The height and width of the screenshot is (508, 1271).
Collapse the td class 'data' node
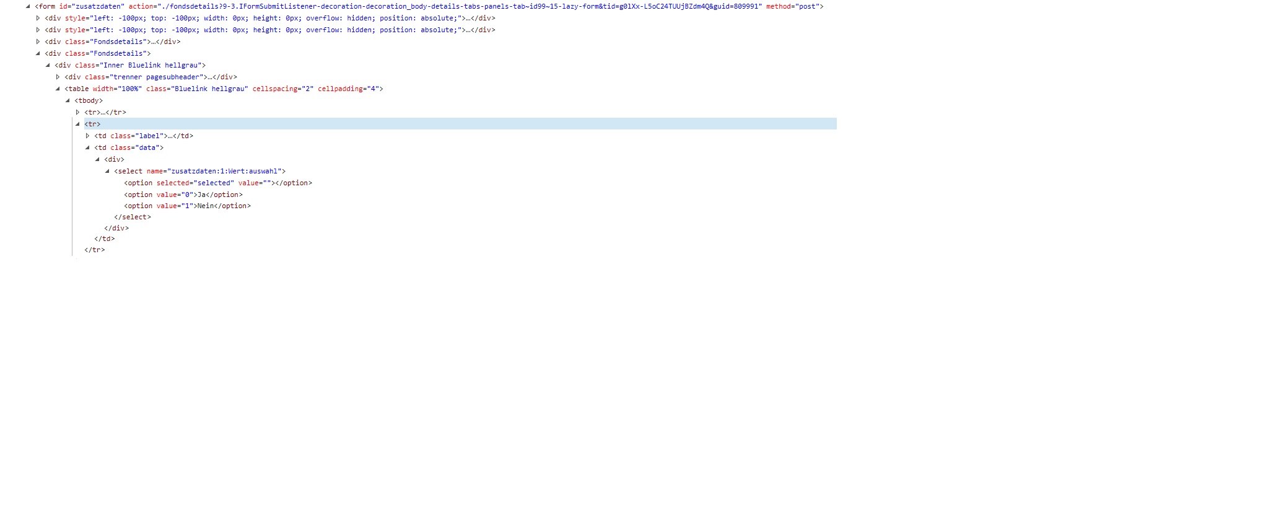point(87,147)
